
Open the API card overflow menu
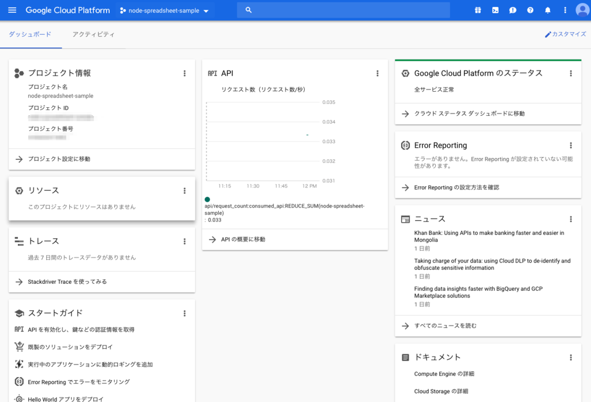coord(377,73)
